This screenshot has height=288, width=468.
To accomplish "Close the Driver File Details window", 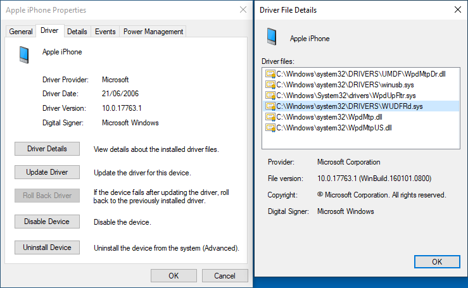I will click(458, 10).
